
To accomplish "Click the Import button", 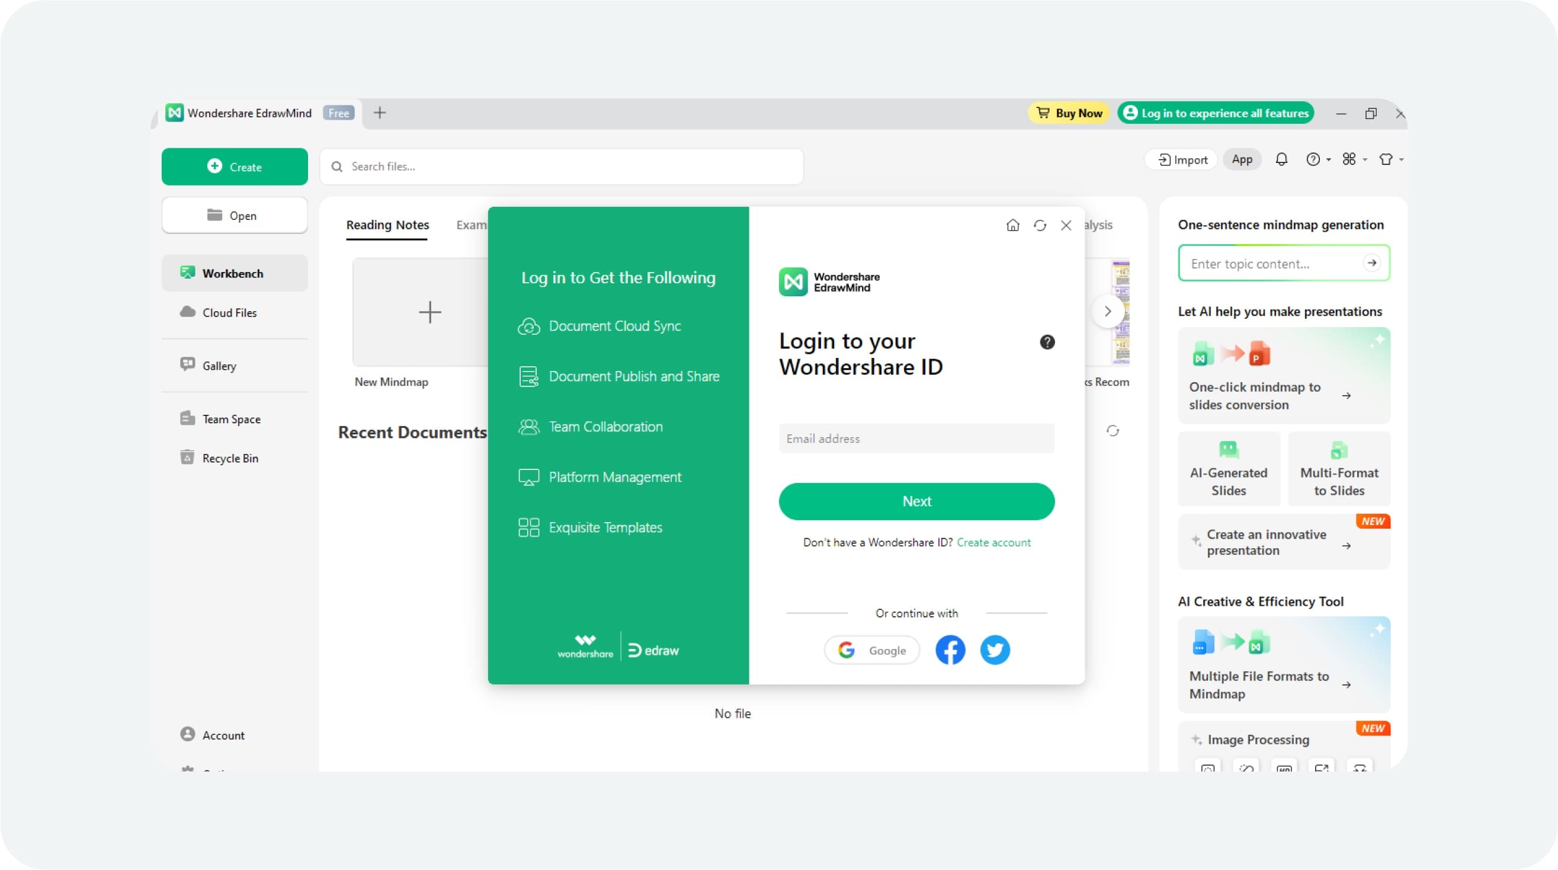I will [1182, 160].
